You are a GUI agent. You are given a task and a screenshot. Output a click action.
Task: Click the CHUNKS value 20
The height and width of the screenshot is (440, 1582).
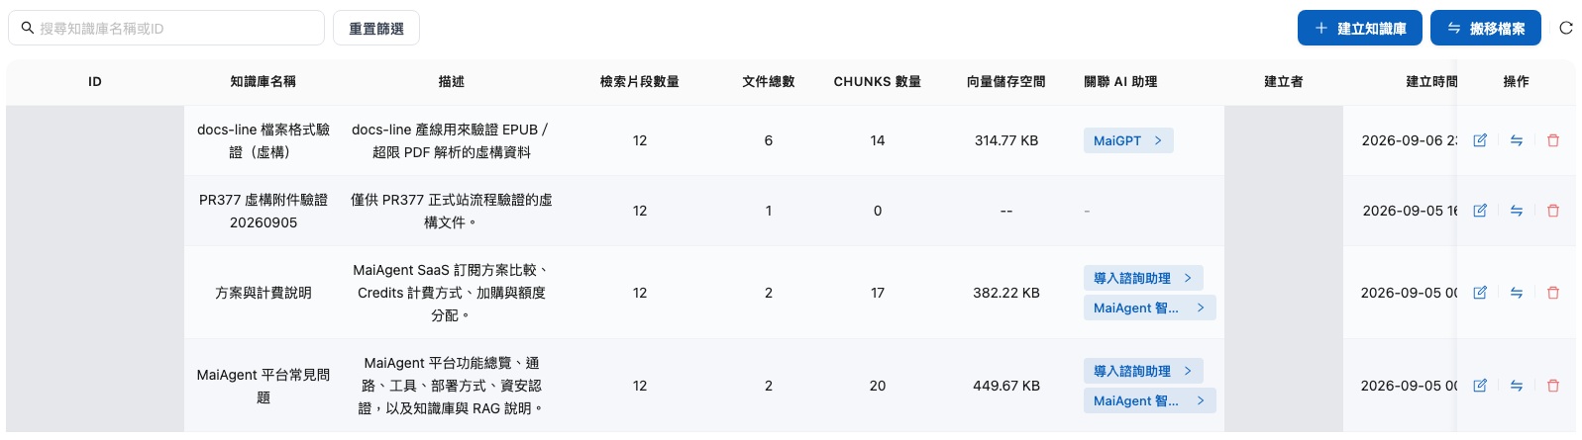pos(878,386)
